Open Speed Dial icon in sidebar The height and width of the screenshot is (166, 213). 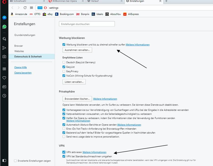click(4, 69)
